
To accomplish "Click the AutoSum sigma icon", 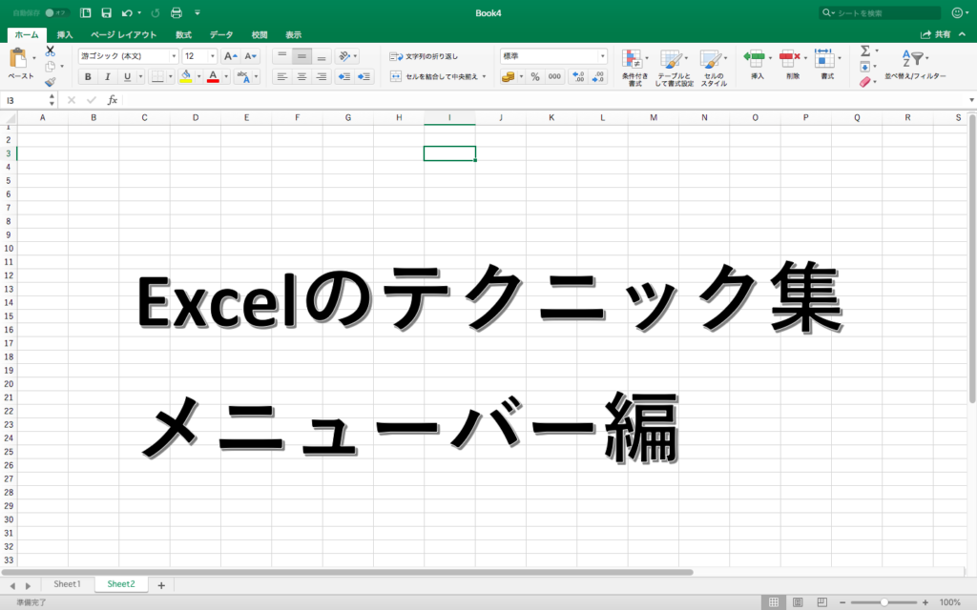I will [x=865, y=51].
